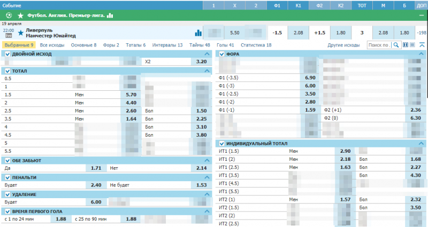
Task: Collapse all markets with double-arrow icon
Action: pos(422,45)
